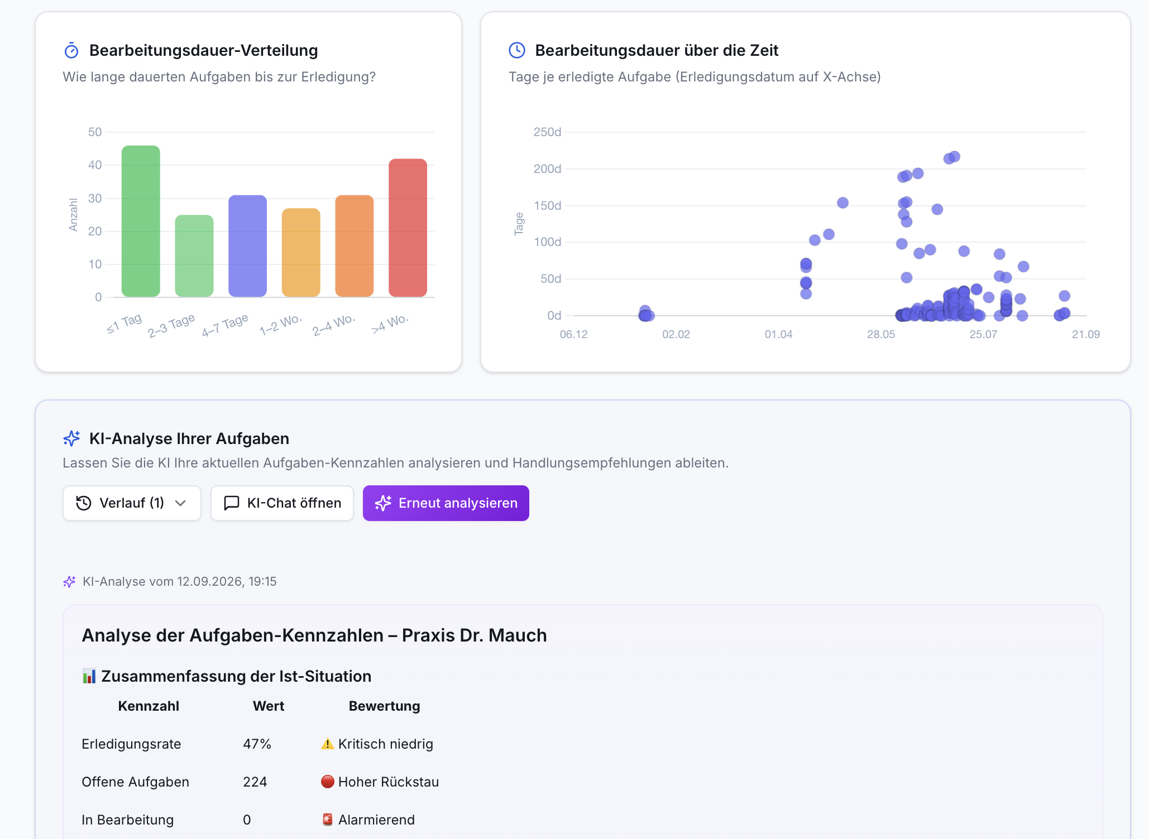Image resolution: width=1149 pixels, height=839 pixels.
Task: Click the 'Bearbeitungsdauer-Verteilung' heading
Action: [x=204, y=50]
